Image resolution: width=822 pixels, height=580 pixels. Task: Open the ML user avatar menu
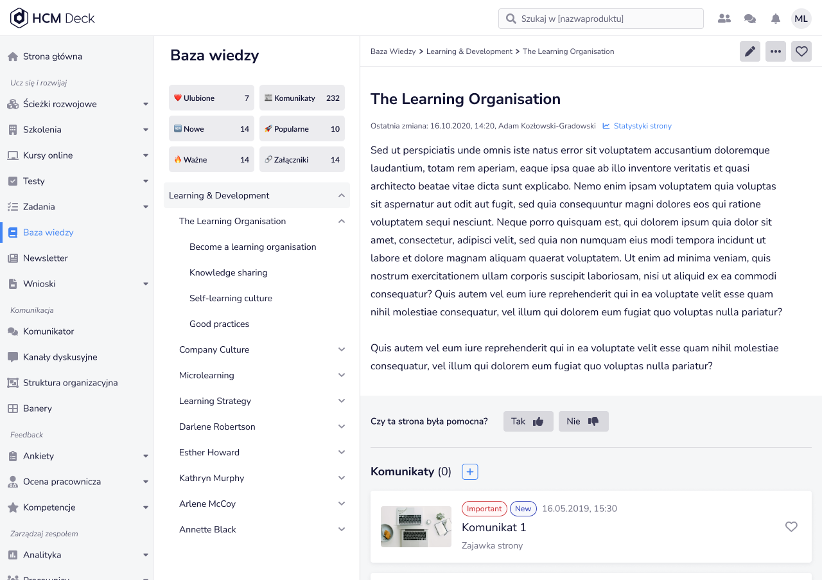[x=801, y=19]
